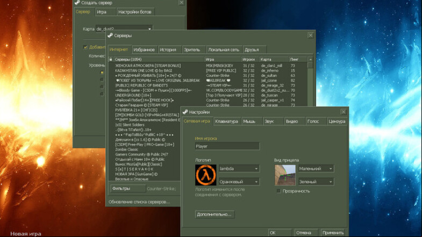Sort by the Игроки column header

pyautogui.click(x=250, y=59)
